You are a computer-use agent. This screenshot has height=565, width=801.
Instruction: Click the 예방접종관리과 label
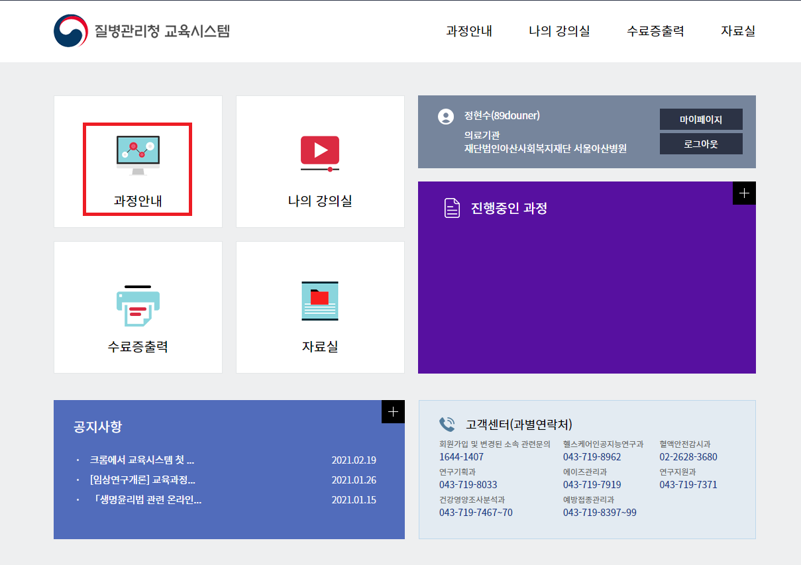(589, 500)
